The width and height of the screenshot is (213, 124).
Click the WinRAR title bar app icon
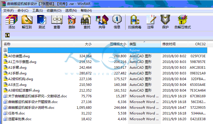[3, 4]
